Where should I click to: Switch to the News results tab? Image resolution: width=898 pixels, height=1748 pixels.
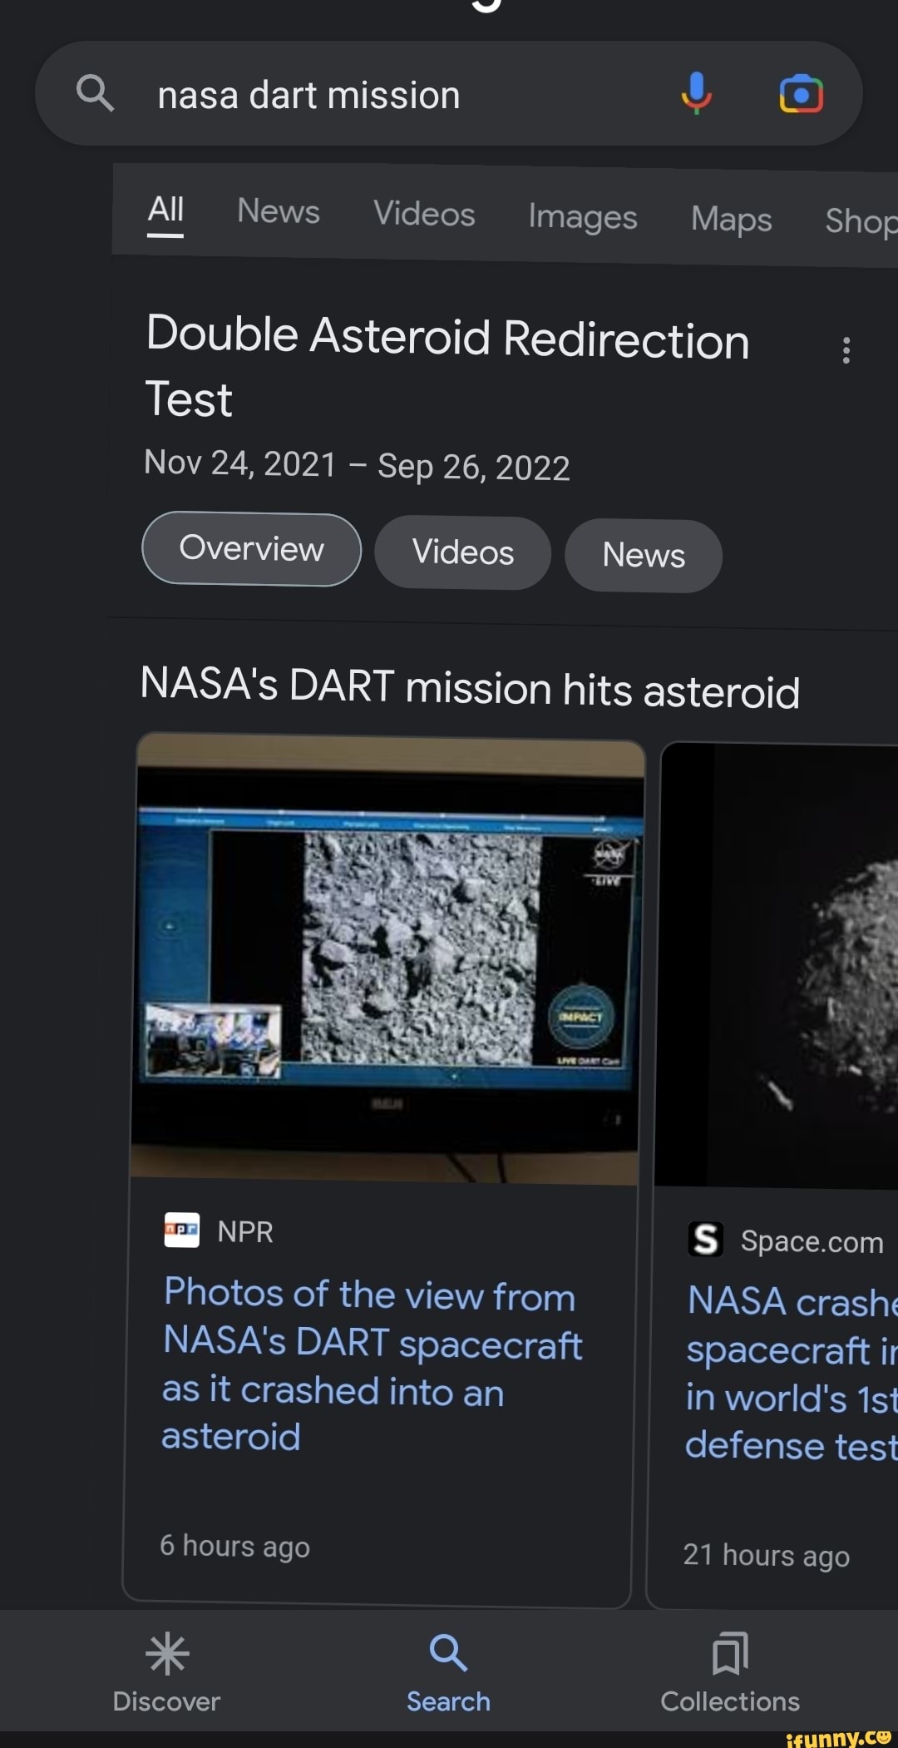[278, 211]
